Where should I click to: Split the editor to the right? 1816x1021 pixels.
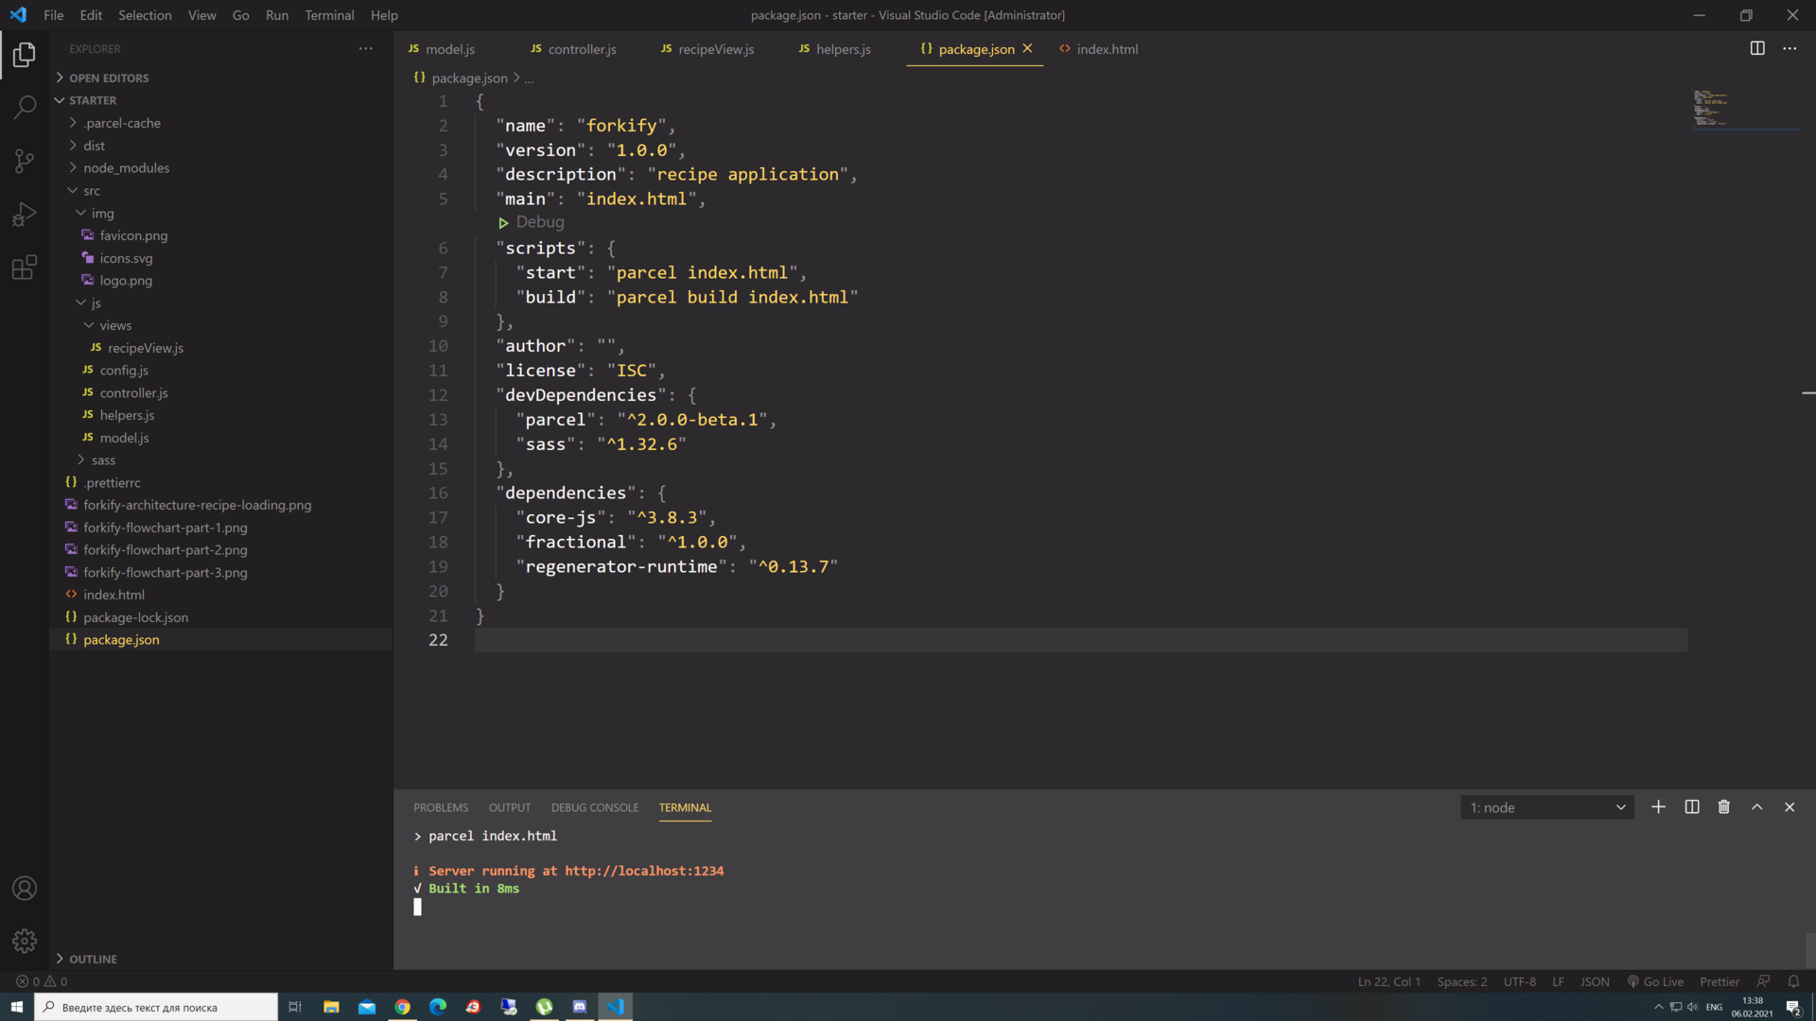[x=1757, y=48]
